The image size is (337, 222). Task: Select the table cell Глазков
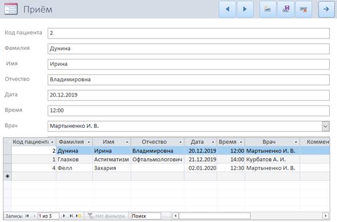click(x=75, y=159)
